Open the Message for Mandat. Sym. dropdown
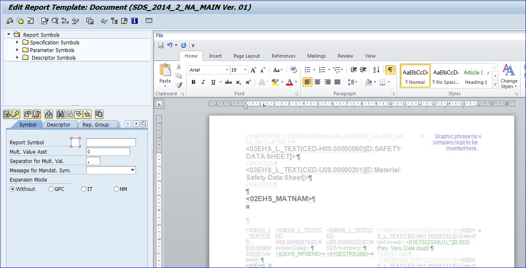 (x=133, y=170)
